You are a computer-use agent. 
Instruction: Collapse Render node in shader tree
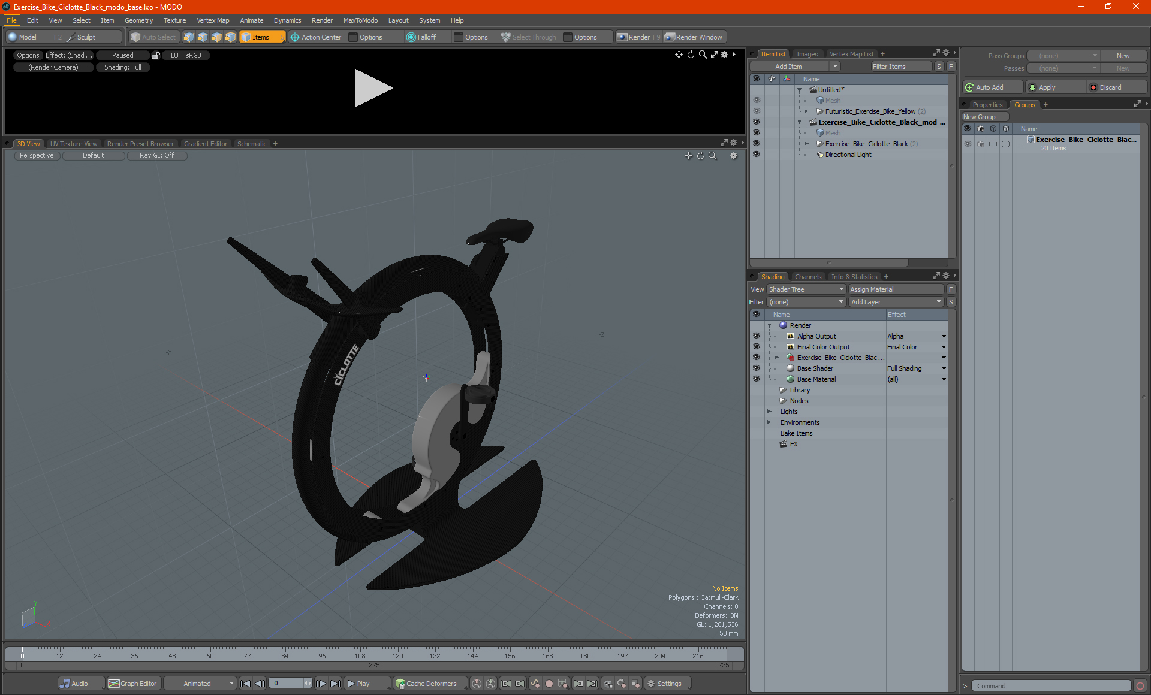click(x=770, y=325)
